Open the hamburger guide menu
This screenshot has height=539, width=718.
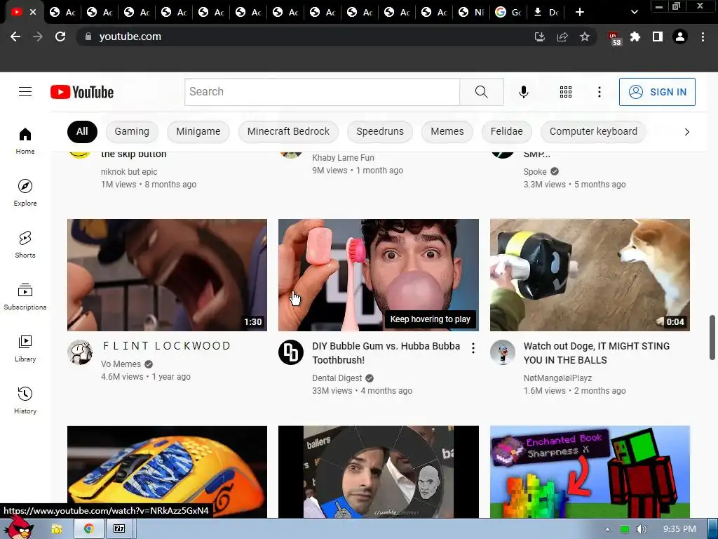coord(25,92)
